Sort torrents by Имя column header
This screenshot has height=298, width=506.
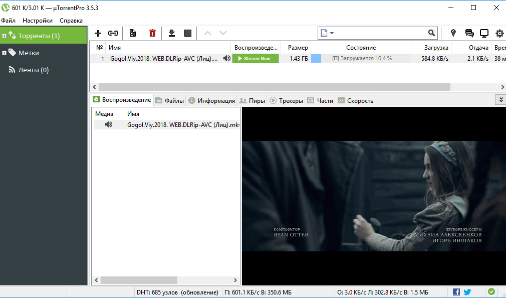pyautogui.click(x=168, y=48)
